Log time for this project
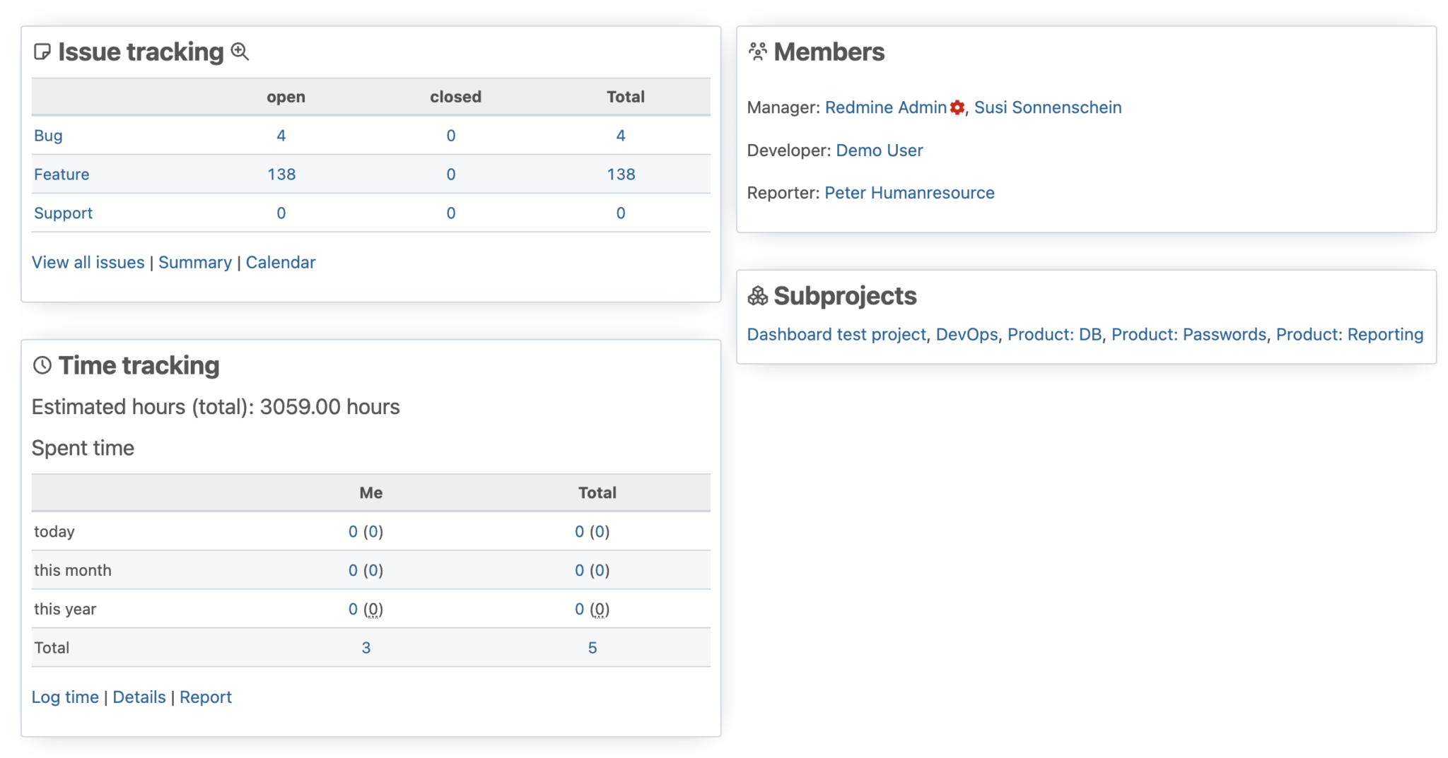1448x758 pixels. coord(64,697)
